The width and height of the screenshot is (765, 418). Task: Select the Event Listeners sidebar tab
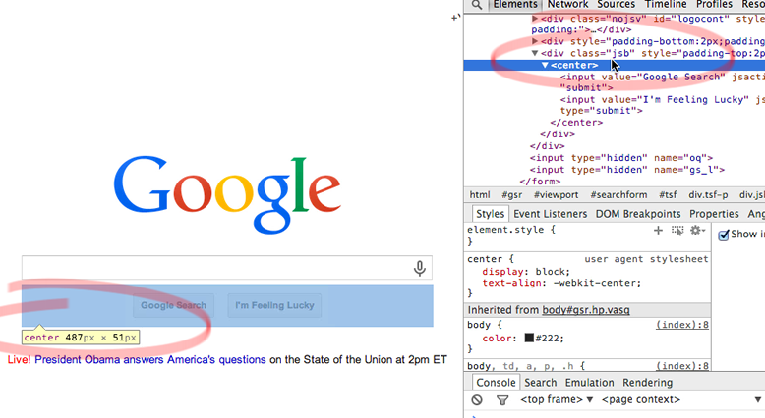tap(550, 214)
